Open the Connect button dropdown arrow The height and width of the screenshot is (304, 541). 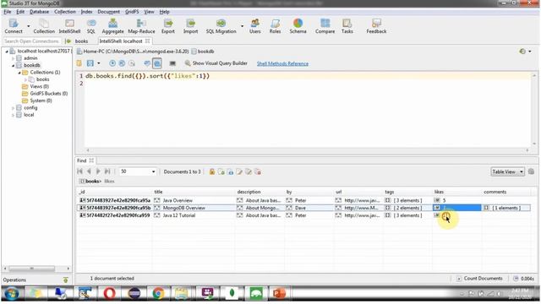pyautogui.click(x=28, y=26)
